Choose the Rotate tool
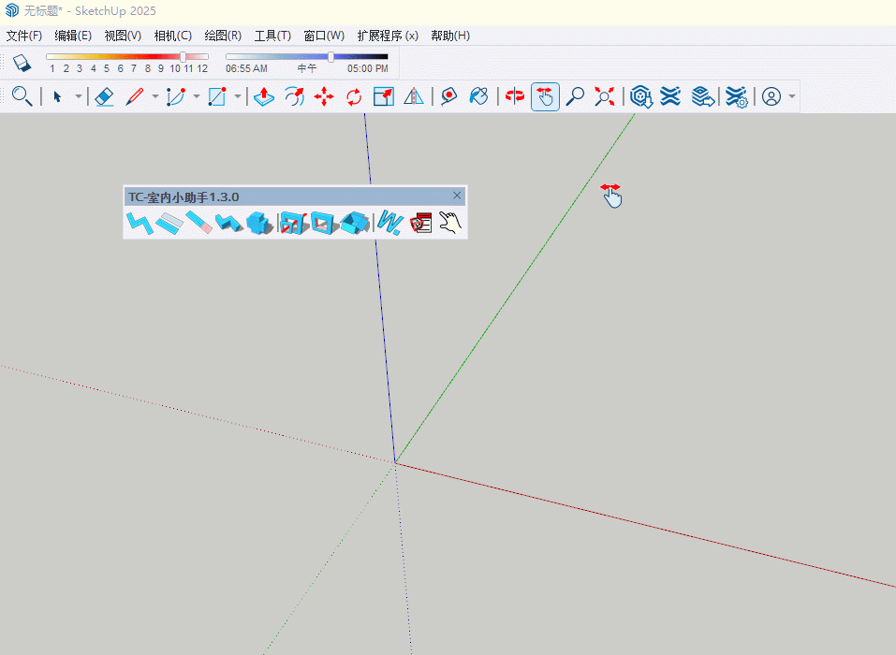Image resolution: width=896 pixels, height=655 pixels. point(354,96)
